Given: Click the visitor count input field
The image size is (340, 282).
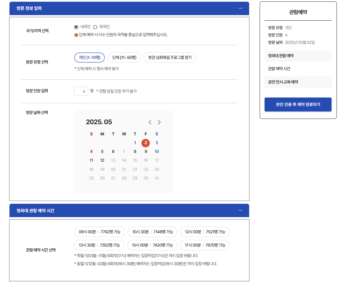Looking at the screenshot, I should click(x=81, y=91).
